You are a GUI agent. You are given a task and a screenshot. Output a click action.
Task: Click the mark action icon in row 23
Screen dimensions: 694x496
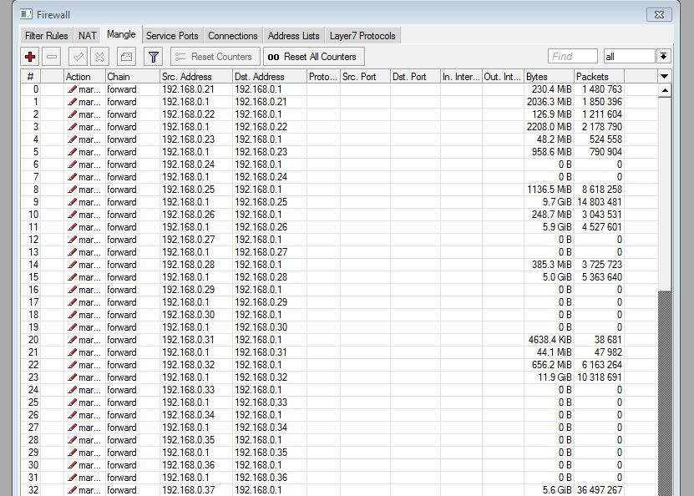[72, 377]
